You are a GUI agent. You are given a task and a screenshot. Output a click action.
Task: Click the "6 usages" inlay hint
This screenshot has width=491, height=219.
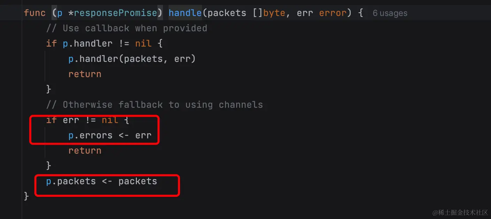[390, 13]
